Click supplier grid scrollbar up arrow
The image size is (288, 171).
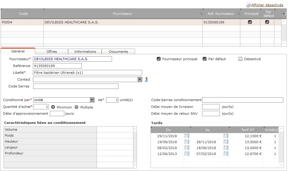(x=284, y=22)
